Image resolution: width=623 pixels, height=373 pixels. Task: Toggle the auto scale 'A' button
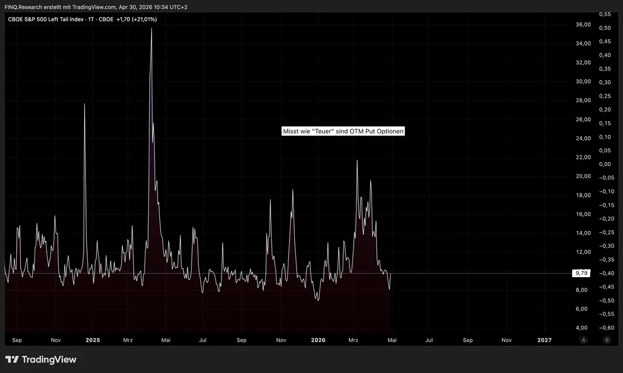tap(584, 340)
